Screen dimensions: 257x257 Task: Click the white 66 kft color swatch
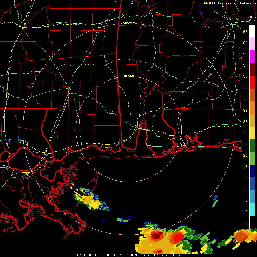click(252, 31)
